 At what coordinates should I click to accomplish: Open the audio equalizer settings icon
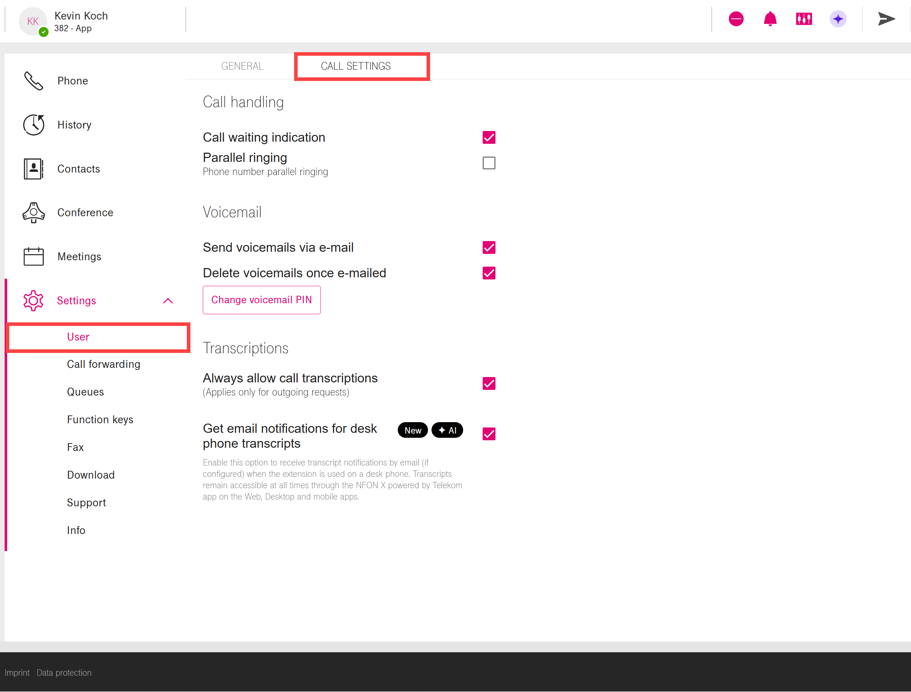[803, 19]
